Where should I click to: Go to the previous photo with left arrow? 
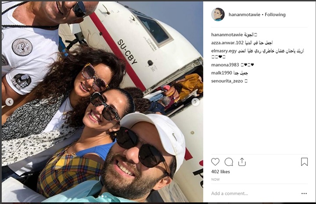click(10, 102)
